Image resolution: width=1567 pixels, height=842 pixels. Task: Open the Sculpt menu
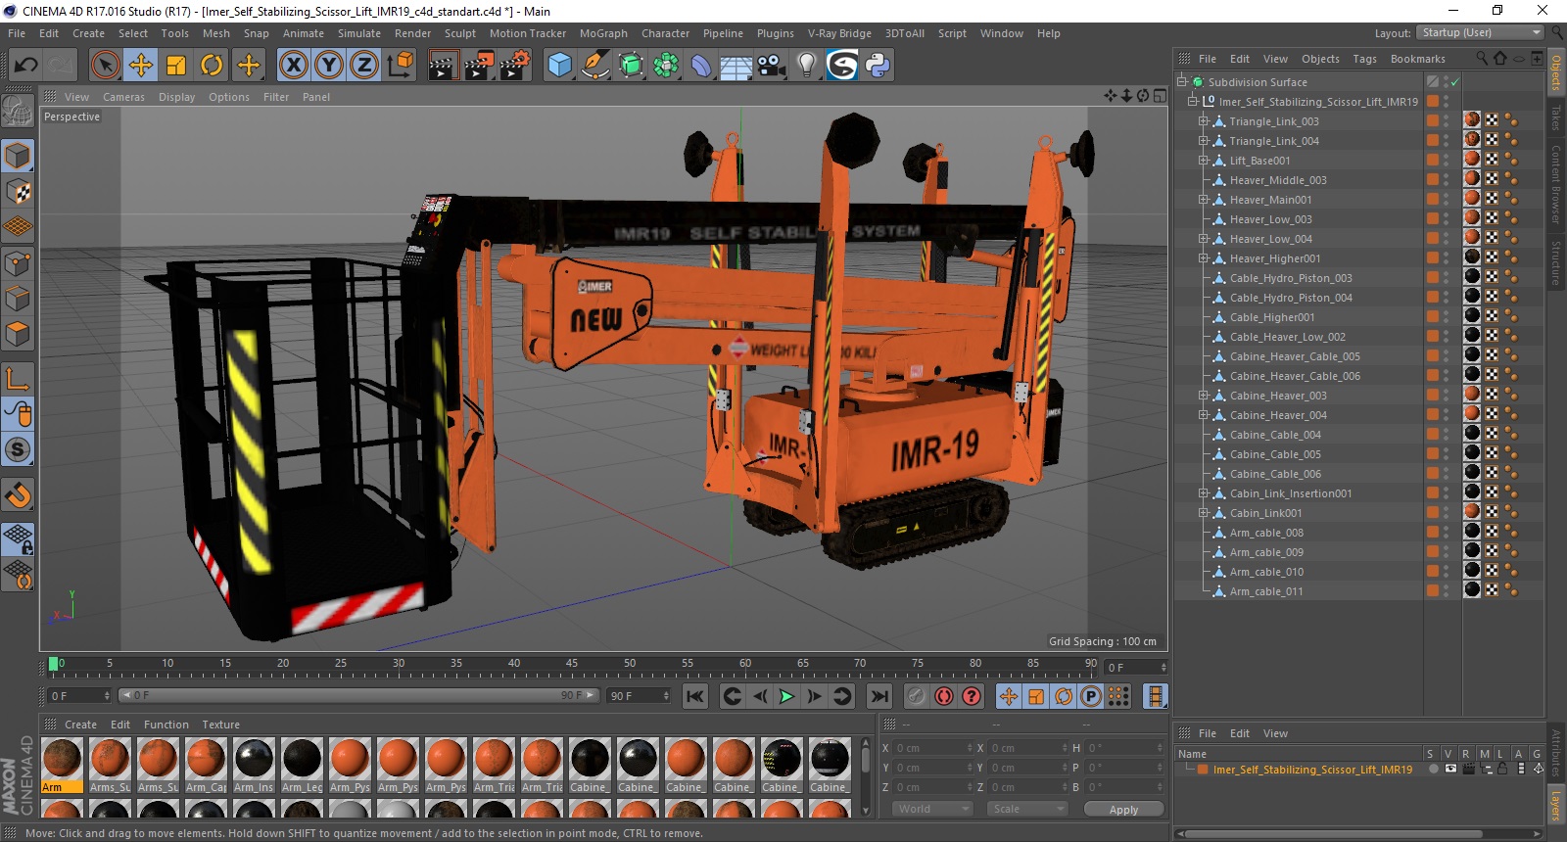click(x=460, y=33)
